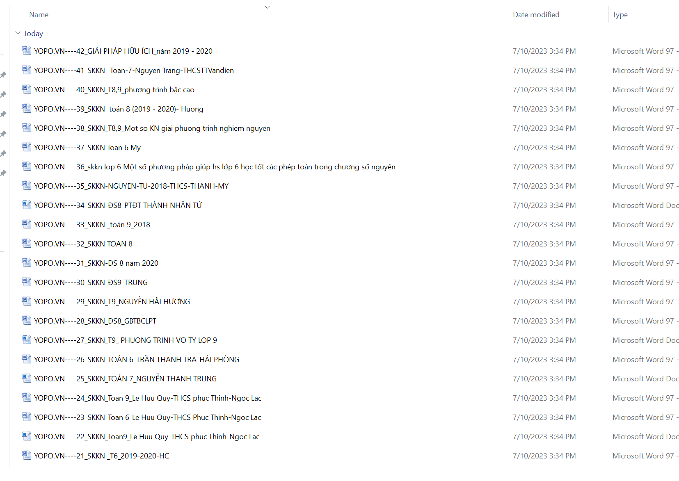Select file 34_SKKN_ĐS8_PTĐT THÀNH NHÂN TỬ
Viewport: 679px width, 481px height.
(118, 205)
